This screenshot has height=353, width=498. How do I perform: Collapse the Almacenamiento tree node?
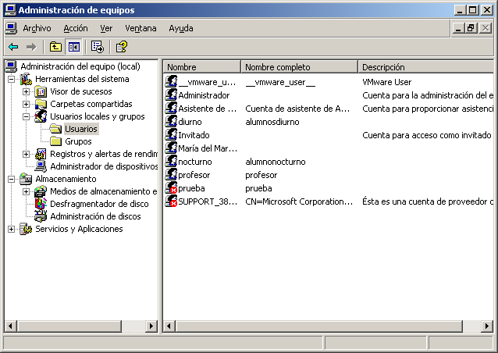(x=11, y=179)
